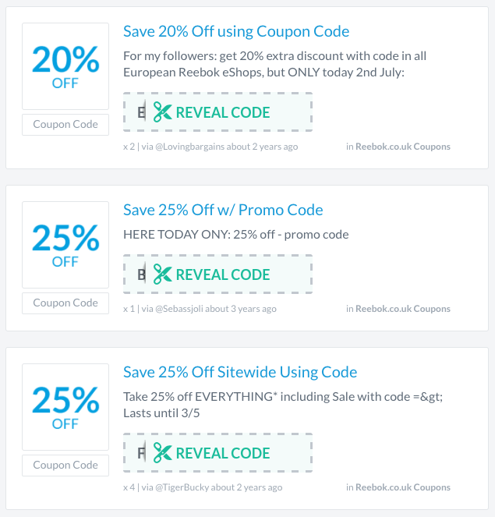Click scissors icon in 25% sitewide coupon

pos(162,453)
